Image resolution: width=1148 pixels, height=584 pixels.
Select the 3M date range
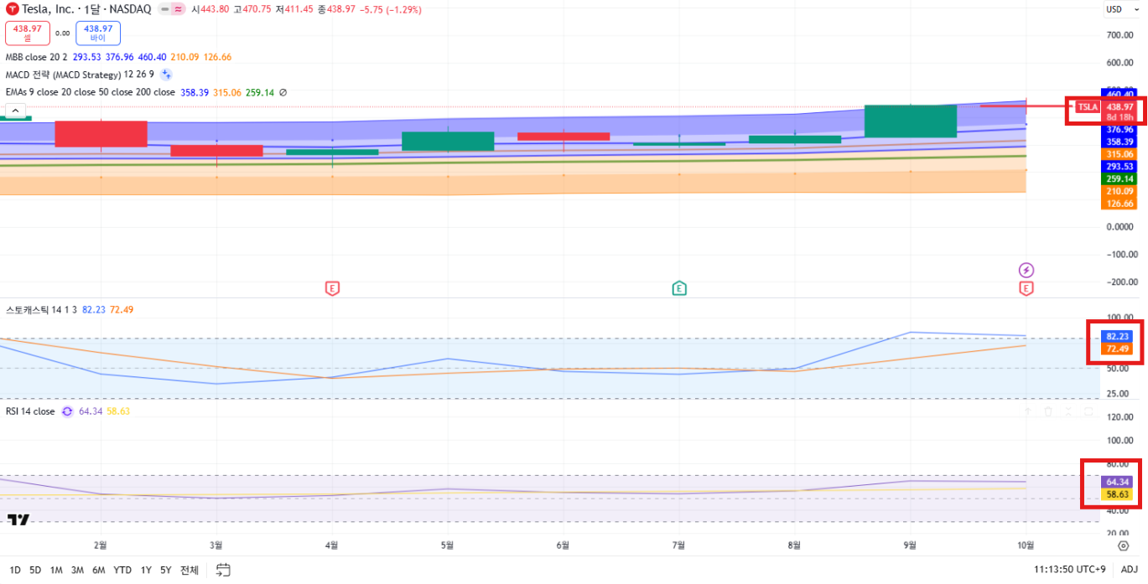coord(77,571)
